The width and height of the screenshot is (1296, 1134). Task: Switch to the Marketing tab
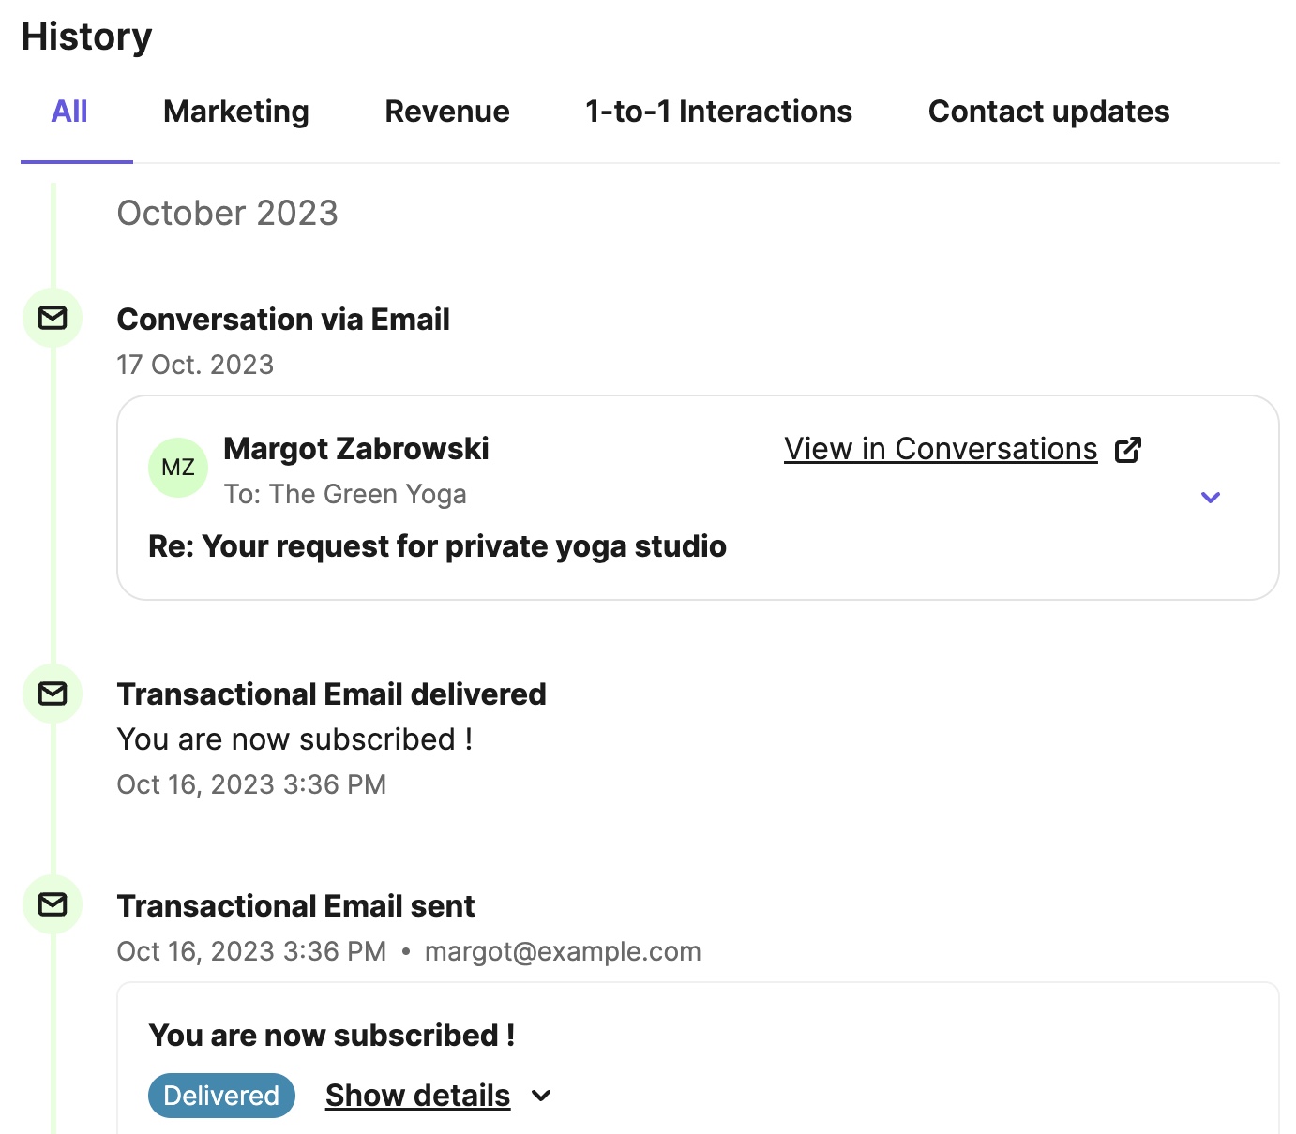pyautogui.click(x=236, y=112)
